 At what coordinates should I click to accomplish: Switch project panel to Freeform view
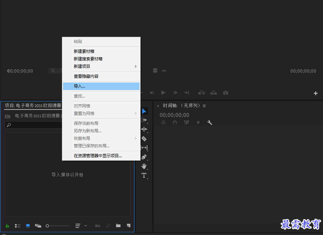[x=38, y=226]
